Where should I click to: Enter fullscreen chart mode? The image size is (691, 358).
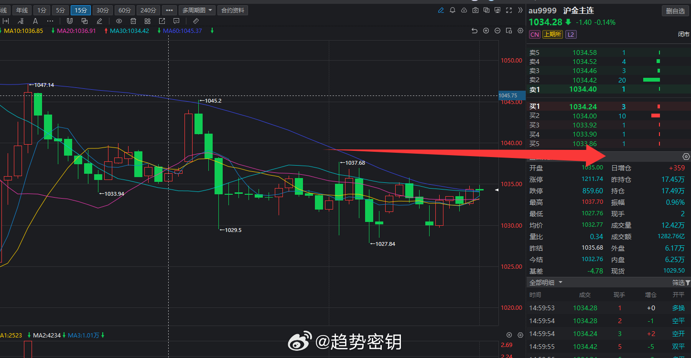coord(508,10)
